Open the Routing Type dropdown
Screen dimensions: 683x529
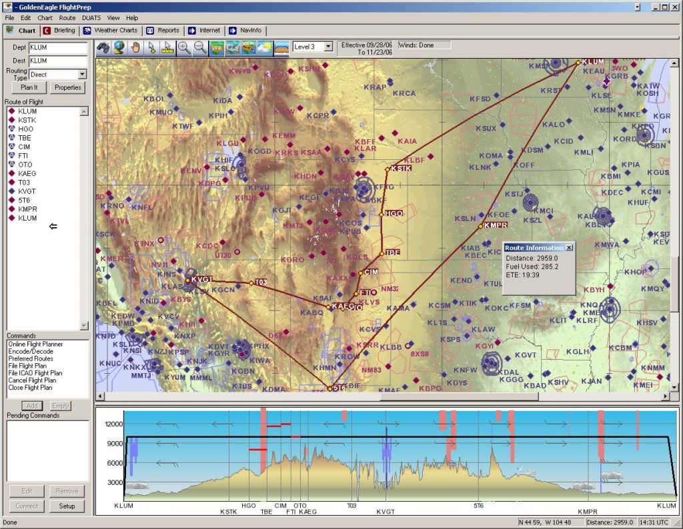coord(82,75)
